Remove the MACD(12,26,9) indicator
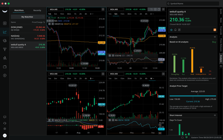 pyautogui.click(x=53, y=120)
